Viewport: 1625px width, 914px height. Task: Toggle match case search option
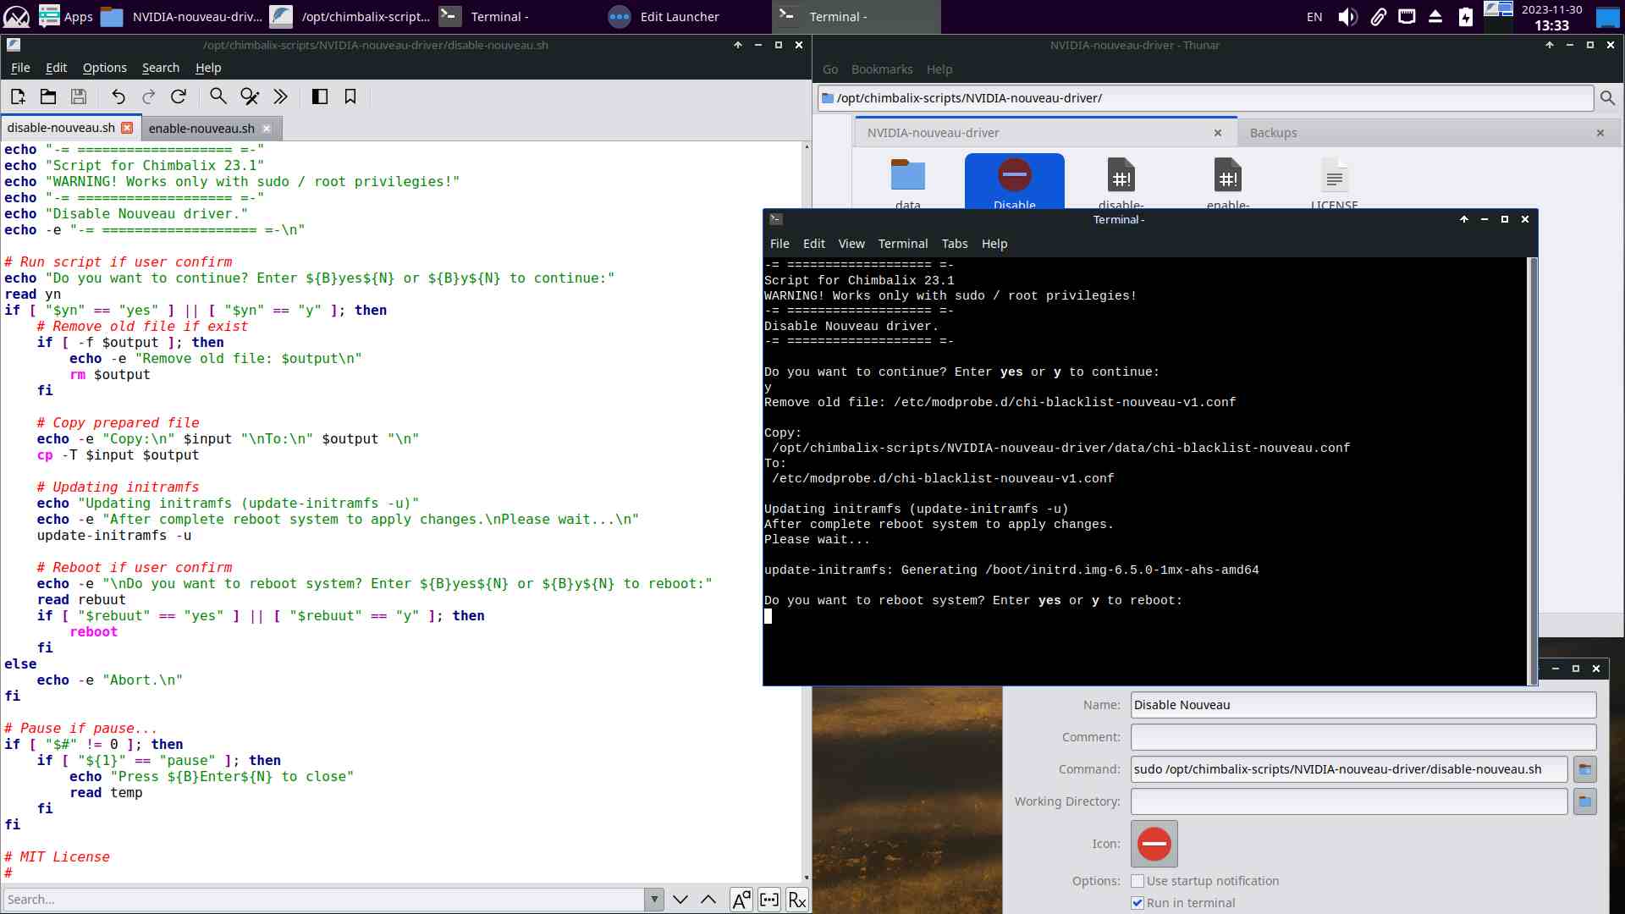point(741,900)
